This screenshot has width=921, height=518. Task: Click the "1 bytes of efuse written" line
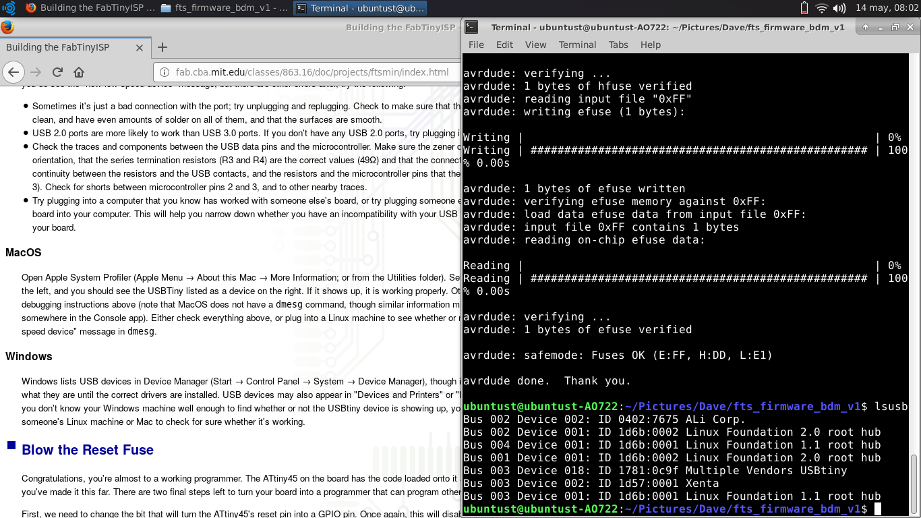pyautogui.click(x=574, y=188)
